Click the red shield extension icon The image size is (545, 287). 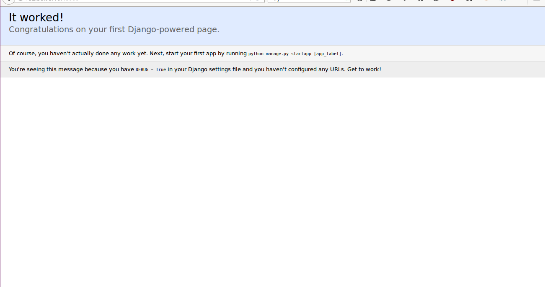click(x=452, y=1)
